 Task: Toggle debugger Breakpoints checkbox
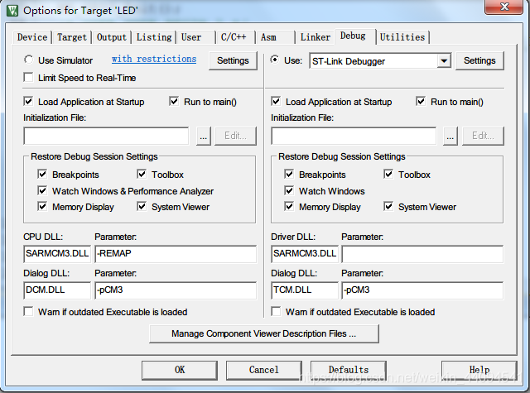(289, 175)
